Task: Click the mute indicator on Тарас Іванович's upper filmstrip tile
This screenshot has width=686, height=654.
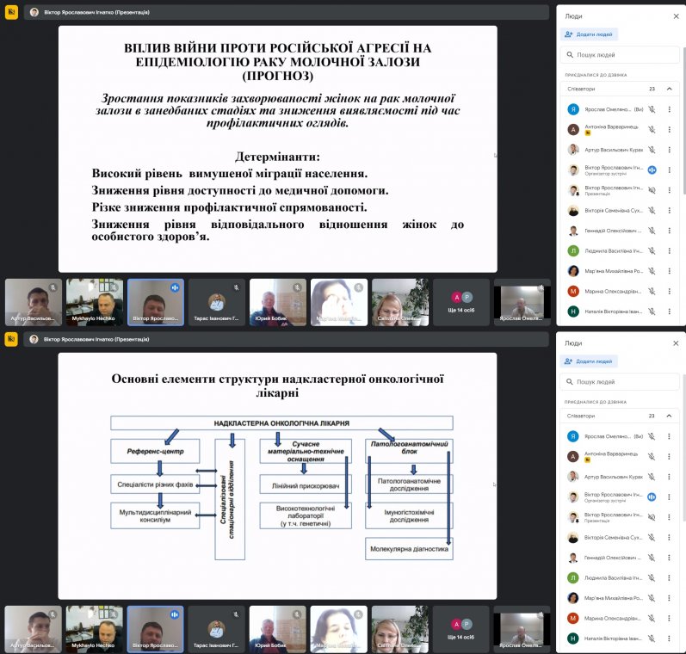Action: coord(236,287)
